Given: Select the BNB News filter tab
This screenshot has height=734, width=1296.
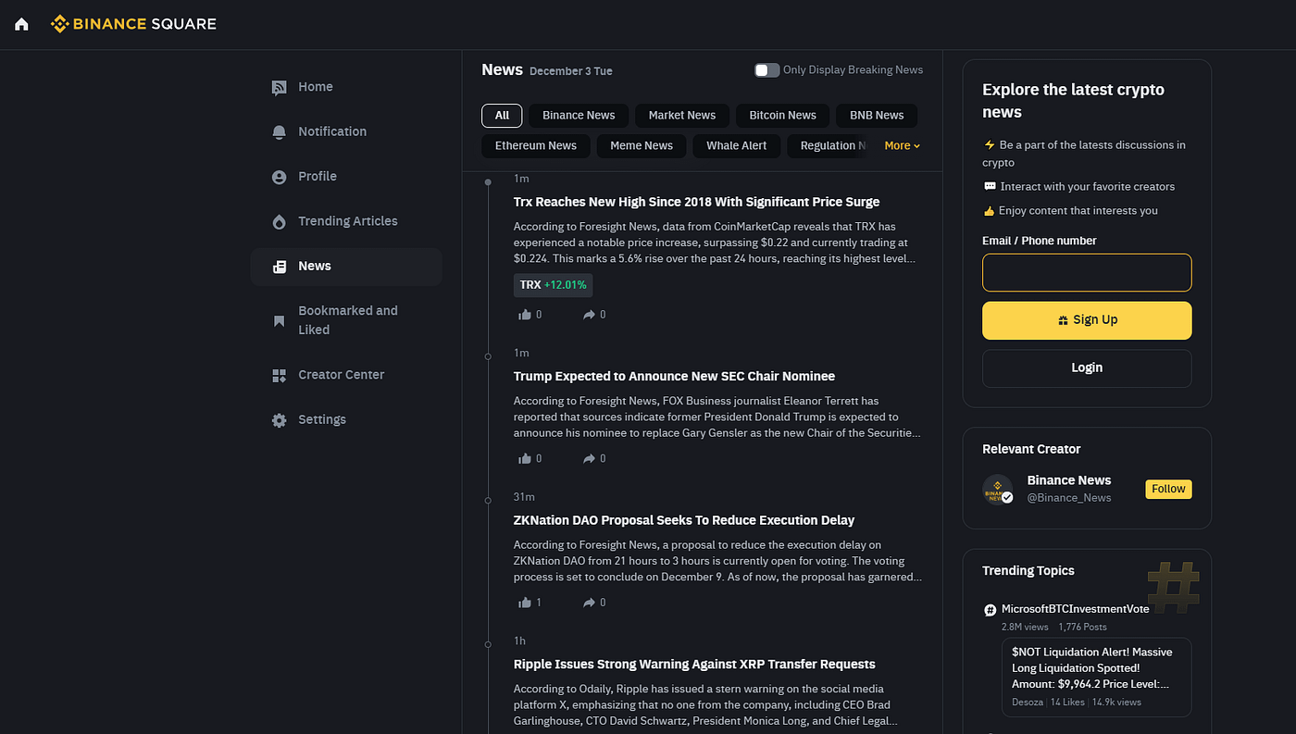Looking at the screenshot, I should (x=877, y=116).
